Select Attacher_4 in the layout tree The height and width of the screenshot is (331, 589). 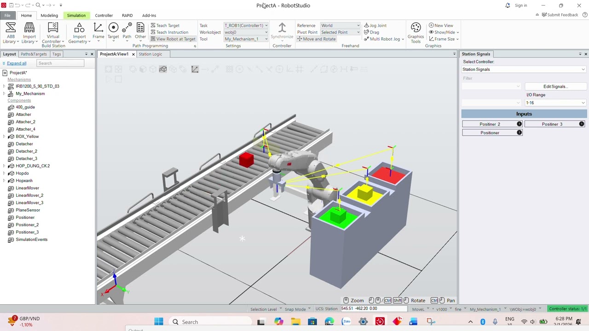25,129
